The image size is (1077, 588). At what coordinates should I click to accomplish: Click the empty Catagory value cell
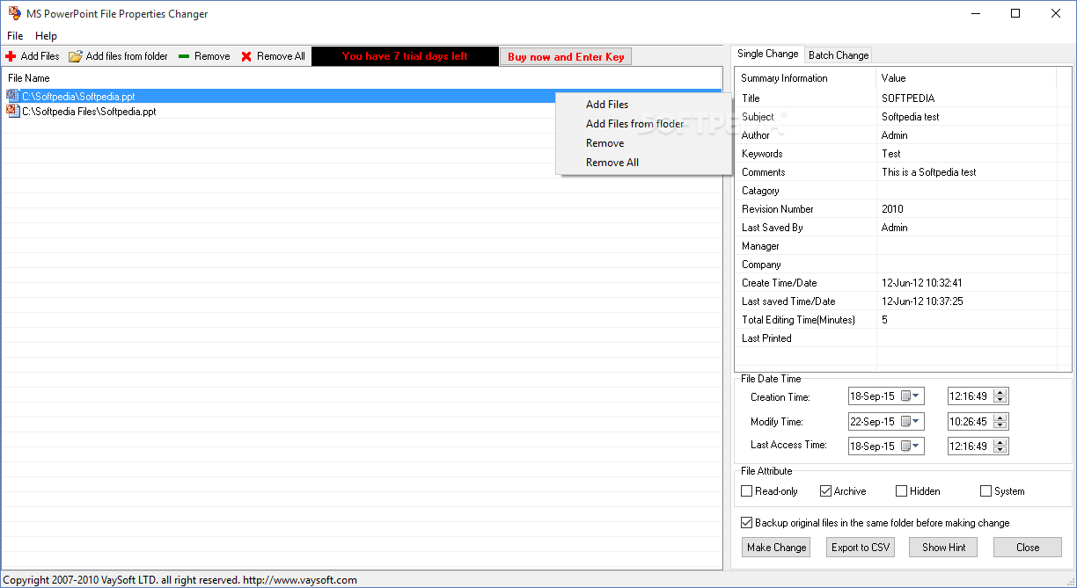[966, 191]
